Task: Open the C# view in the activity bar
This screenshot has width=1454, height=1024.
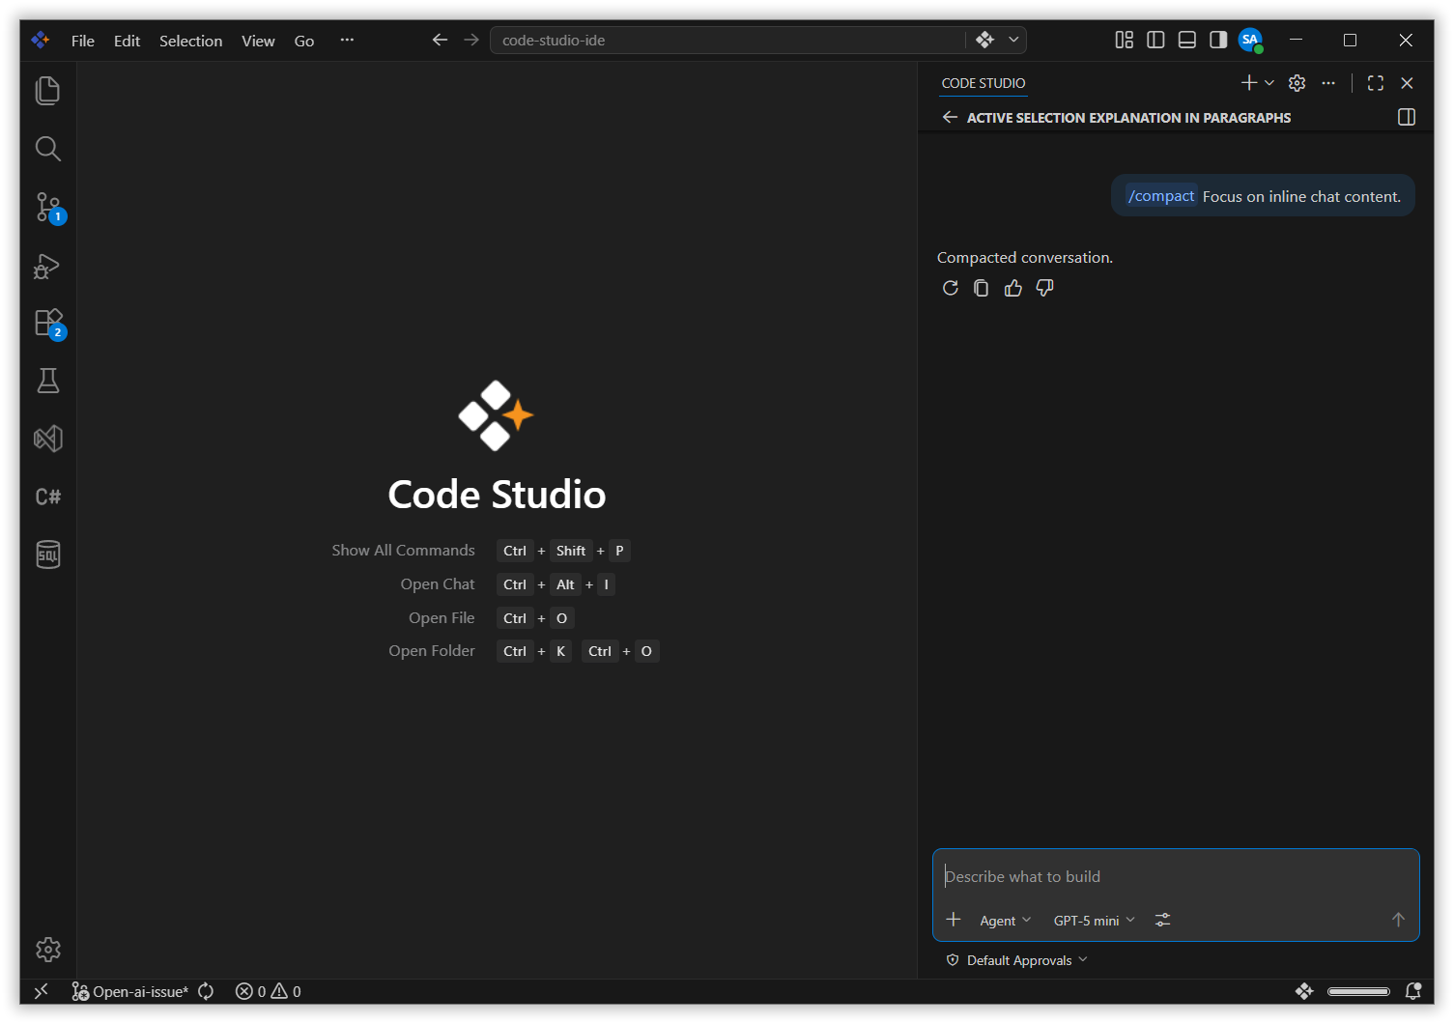Action: coord(47,497)
